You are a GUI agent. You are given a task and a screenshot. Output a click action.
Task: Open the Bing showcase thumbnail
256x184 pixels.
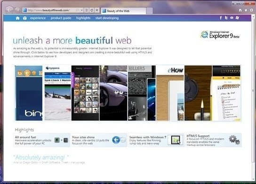tap(29, 93)
